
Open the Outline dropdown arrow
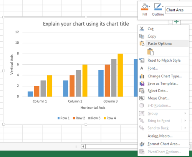[163, 7]
